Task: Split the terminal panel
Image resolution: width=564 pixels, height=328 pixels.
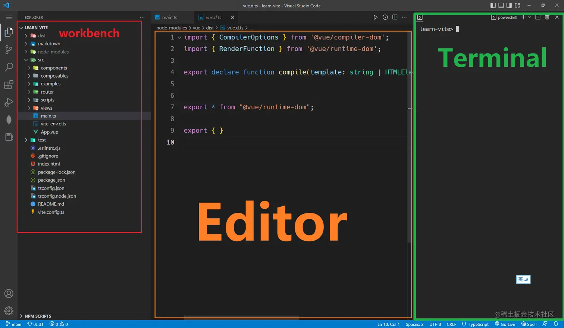Action: click(x=538, y=17)
